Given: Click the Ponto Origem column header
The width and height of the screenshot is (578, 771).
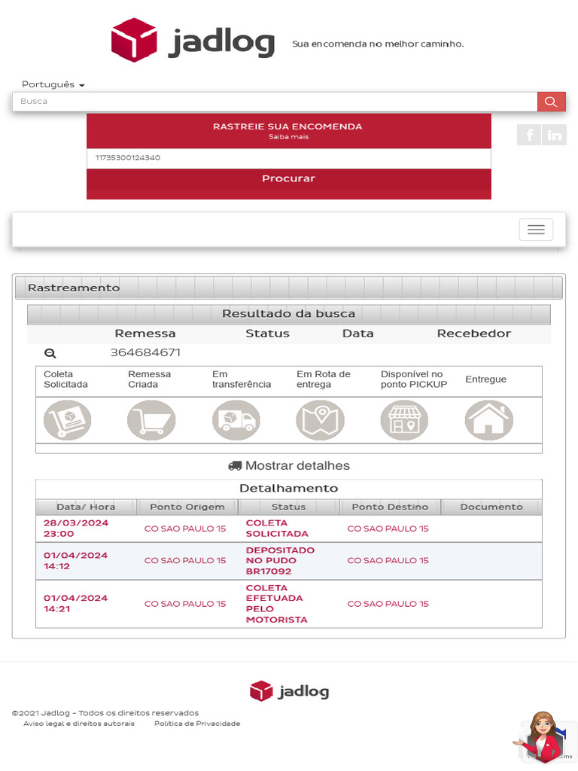Looking at the screenshot, I should coord(187,507).
